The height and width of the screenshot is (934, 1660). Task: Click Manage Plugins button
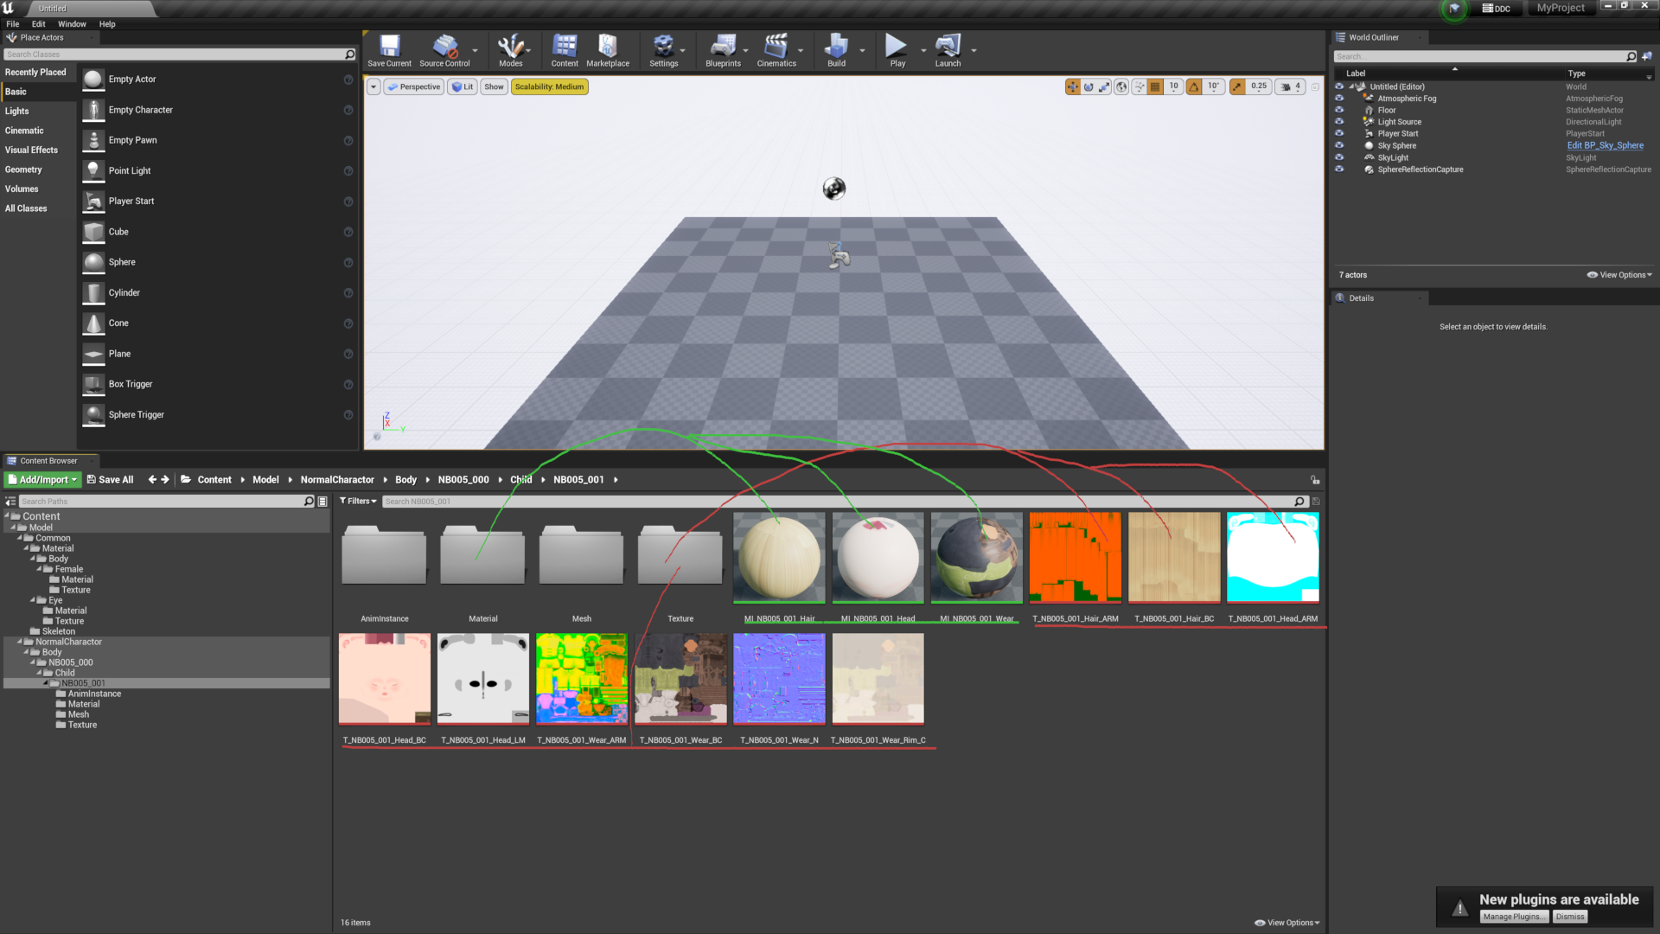pyautogui.click(x=1512, y=917)
